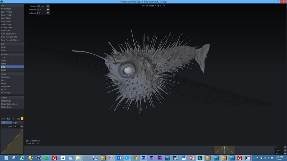
Task: Click the Radius value adjuster arrows
Action: tap(48, 6)
